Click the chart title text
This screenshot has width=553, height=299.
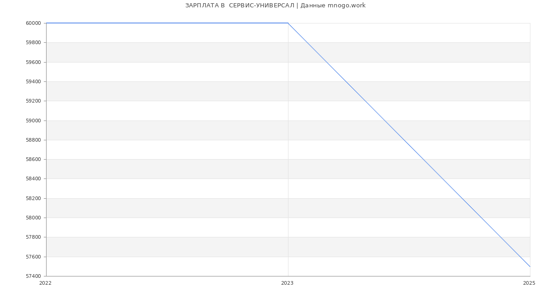coord(275,6)
